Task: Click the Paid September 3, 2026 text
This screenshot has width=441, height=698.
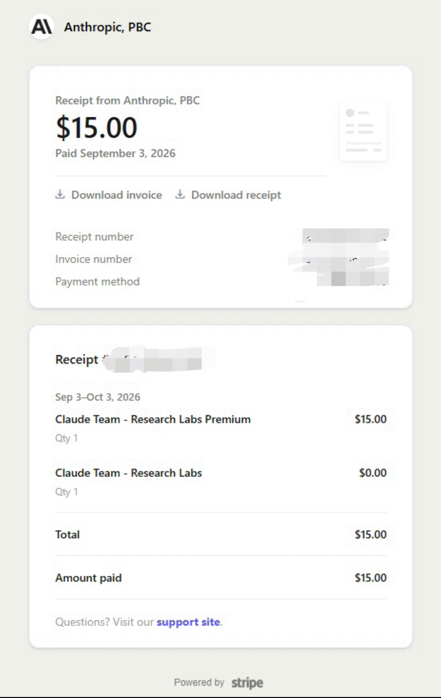Action: click(x=116, y=153)
